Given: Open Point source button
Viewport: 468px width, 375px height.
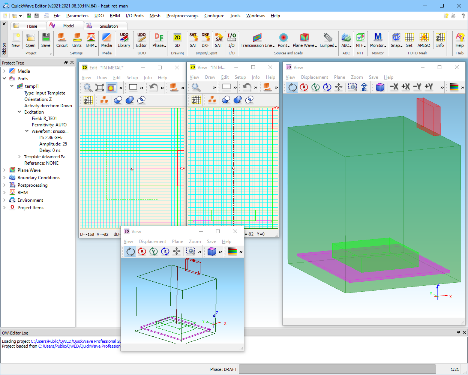Looking at the screenshot, I should pyautogui.click(x=283, y=40).
